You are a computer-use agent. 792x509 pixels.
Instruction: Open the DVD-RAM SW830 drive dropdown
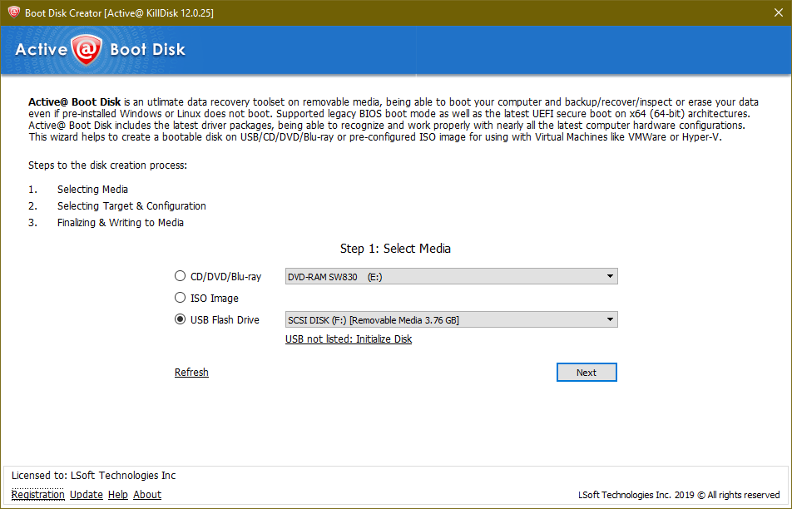449,275
